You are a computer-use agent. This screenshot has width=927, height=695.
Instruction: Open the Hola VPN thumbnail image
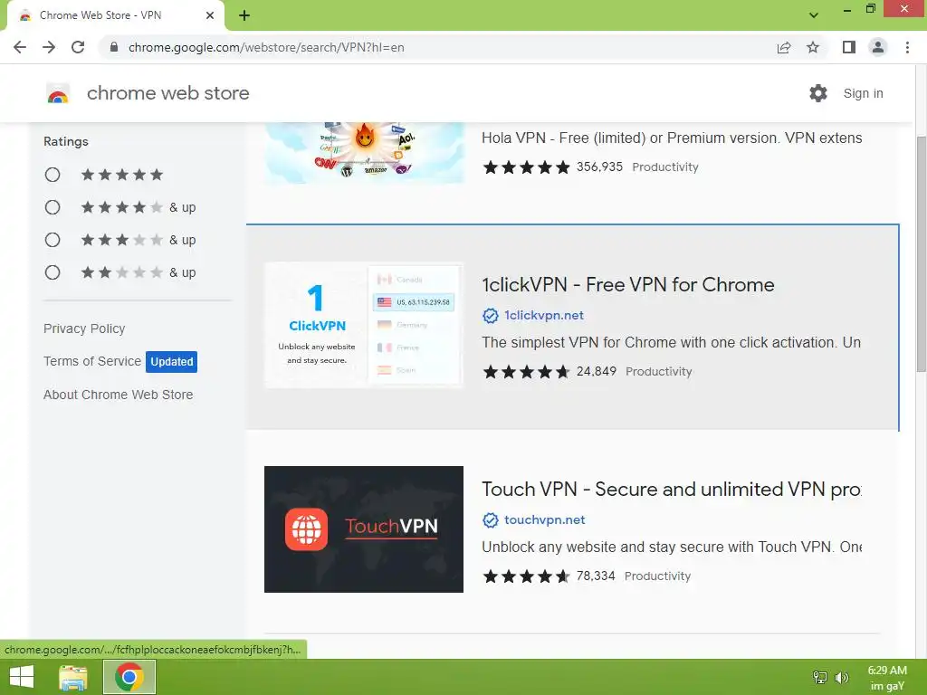click(364, 152)
